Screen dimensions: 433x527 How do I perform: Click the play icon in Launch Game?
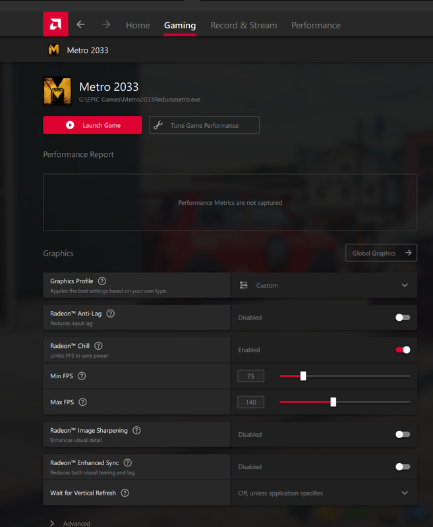click(70, 125)
